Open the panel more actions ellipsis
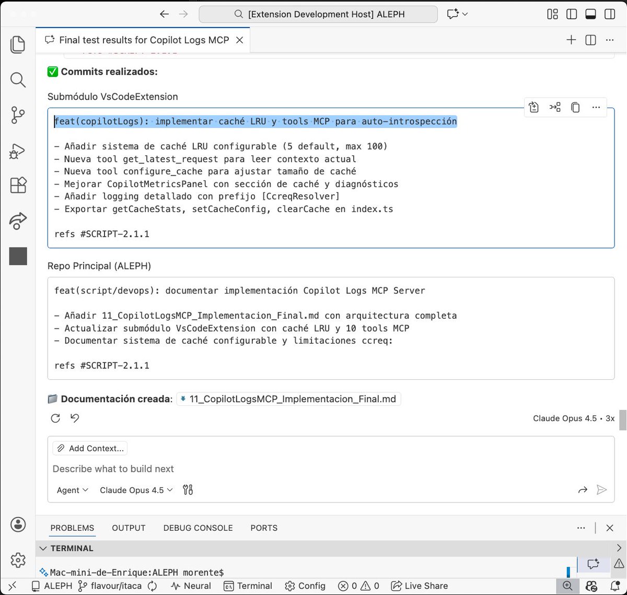Image resolution: width=627 pixels, height=595 pixels. 581,528
